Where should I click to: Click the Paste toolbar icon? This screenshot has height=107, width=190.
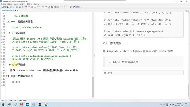point(20,7)
